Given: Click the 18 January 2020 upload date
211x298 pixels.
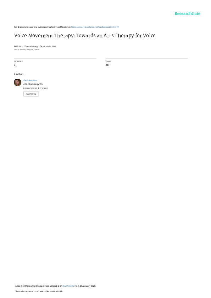Looking at the screenshot, I should [88, 286].
